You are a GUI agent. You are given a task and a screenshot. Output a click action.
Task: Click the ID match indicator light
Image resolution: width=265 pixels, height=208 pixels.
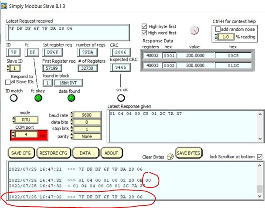coord(14,98)
